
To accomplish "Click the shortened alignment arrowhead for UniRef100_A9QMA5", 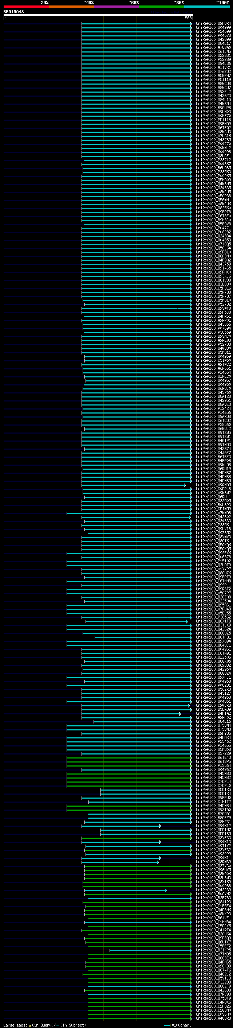I will coord(185,485).
